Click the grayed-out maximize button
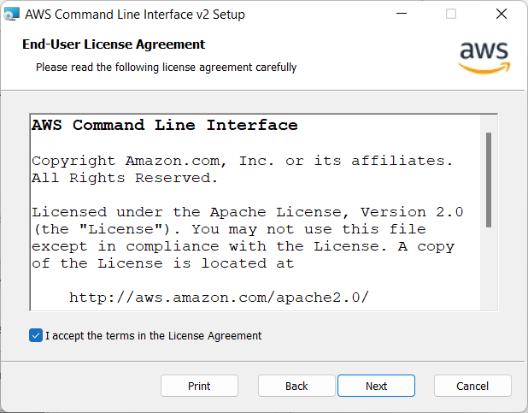This screenshot has width=528, height=413. (451, 15)
